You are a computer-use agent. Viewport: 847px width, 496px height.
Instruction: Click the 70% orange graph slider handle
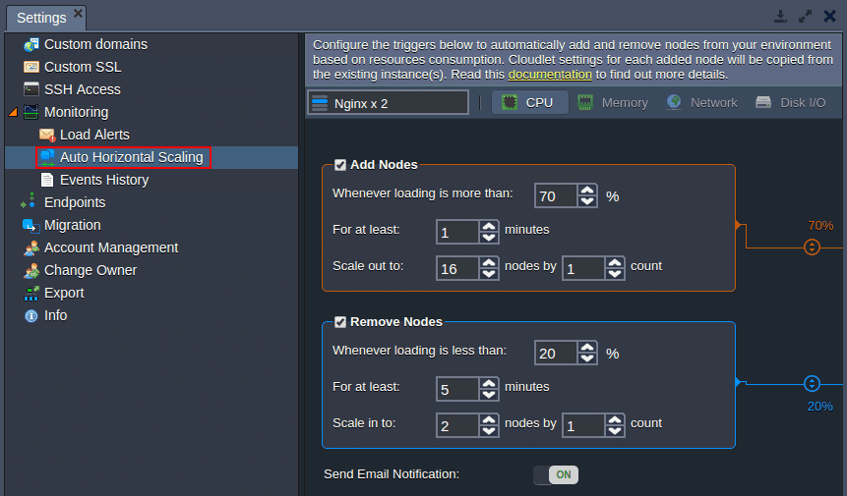[812, 247]
